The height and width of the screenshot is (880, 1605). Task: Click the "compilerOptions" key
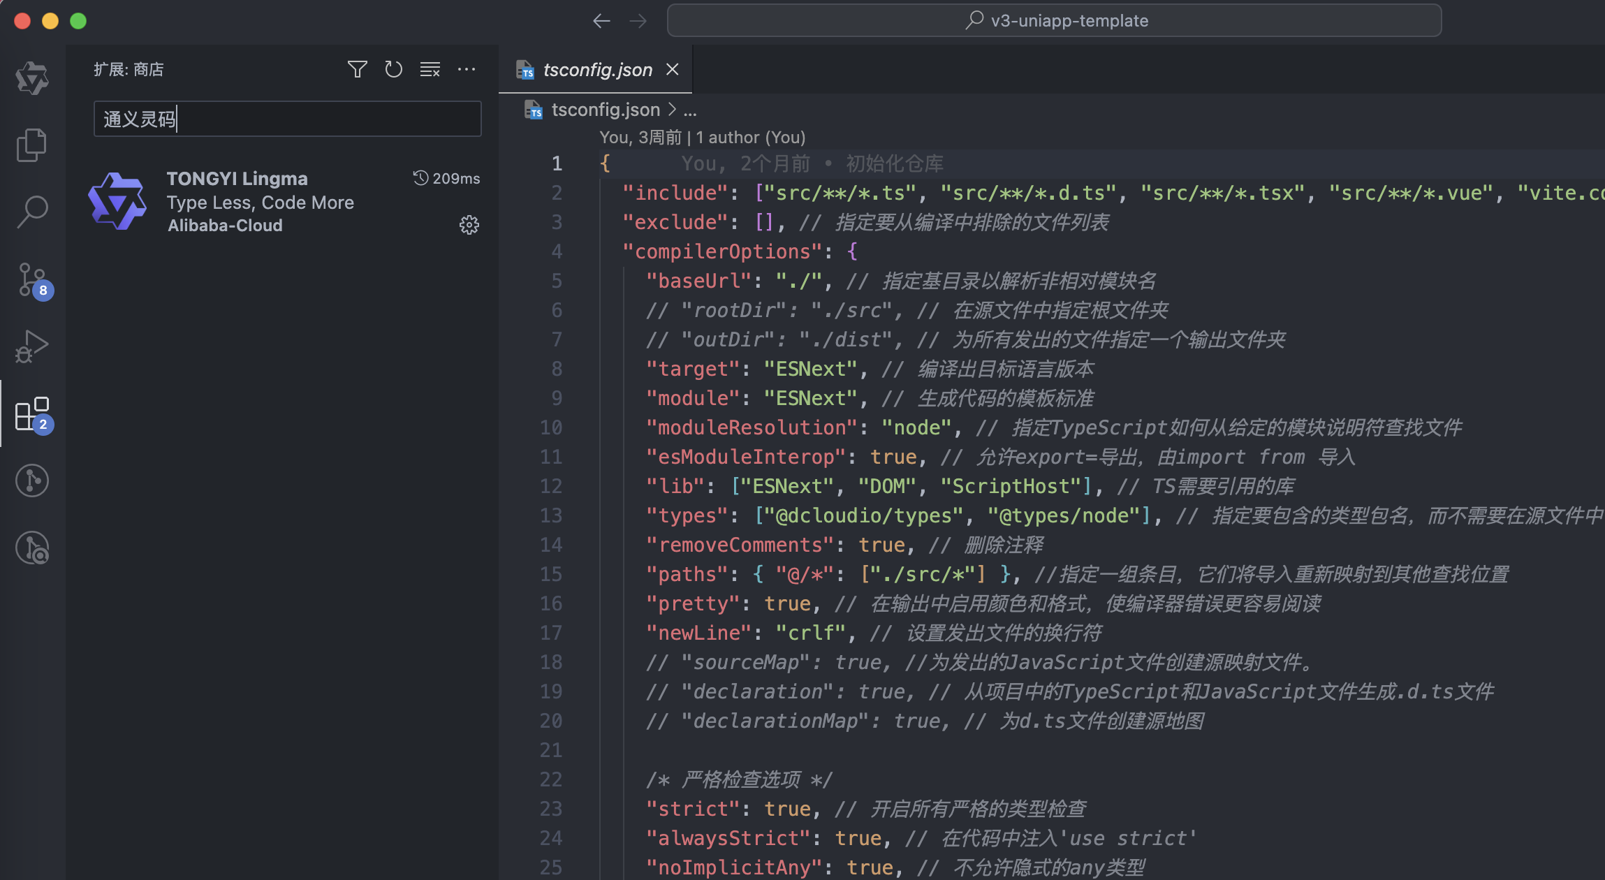click(x=722, y=251)
